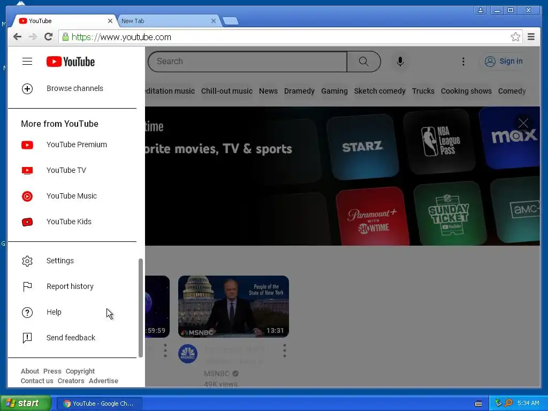Click the YouTube logo in sidebar
548x411 pixels.
point(71,62)
